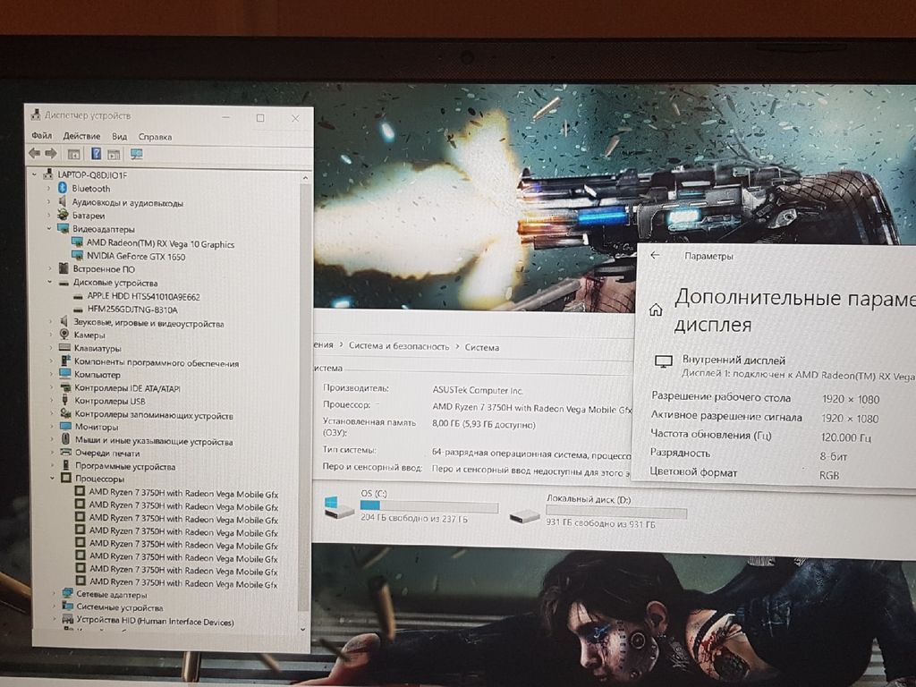Screen dimensions: 916x687
Task: Collapse the LAPTOP-Q8DJIO1F root node
Action: tap(35, 174)
